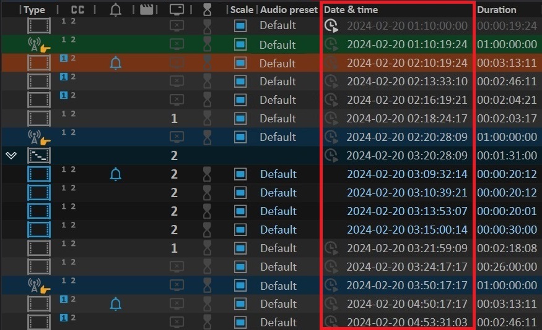This screenshot has width=542, height=330.
Task: Click the clock icon in 03:20:28:09 row
Action: coord(331,156)
